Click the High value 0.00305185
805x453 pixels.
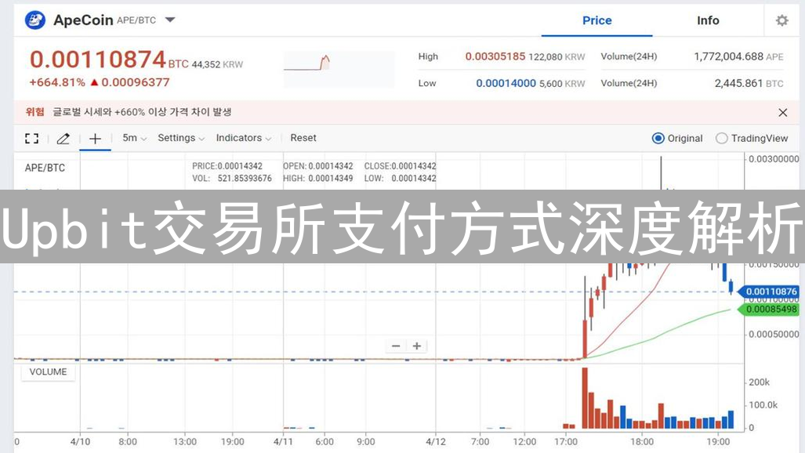(x=495, y=56)
